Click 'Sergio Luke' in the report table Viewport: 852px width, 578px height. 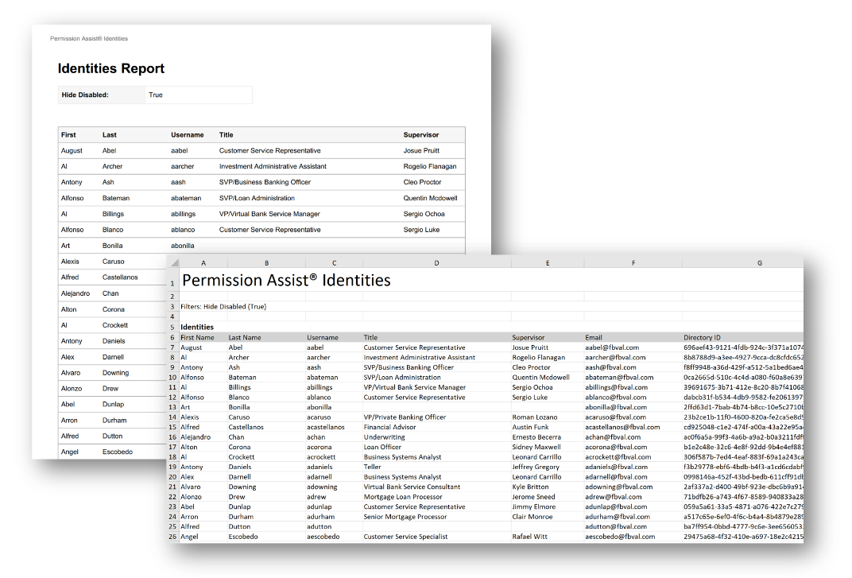pos(422,230)
